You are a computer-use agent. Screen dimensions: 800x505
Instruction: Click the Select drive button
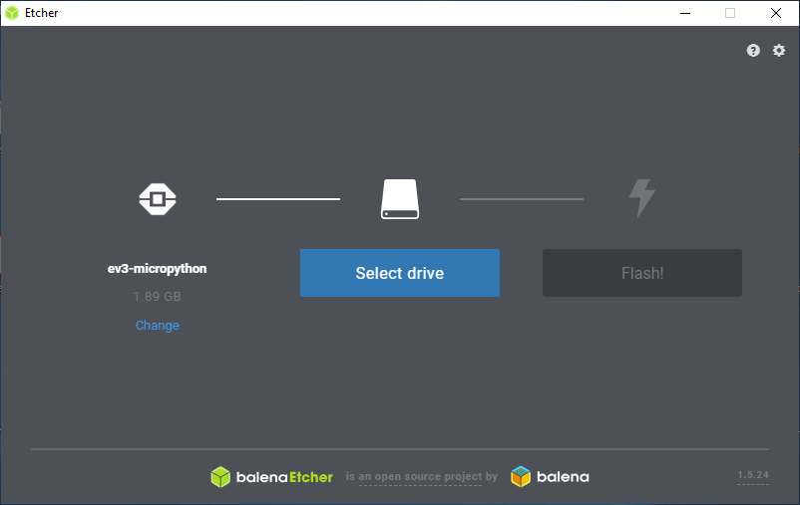tap(400, 273)
